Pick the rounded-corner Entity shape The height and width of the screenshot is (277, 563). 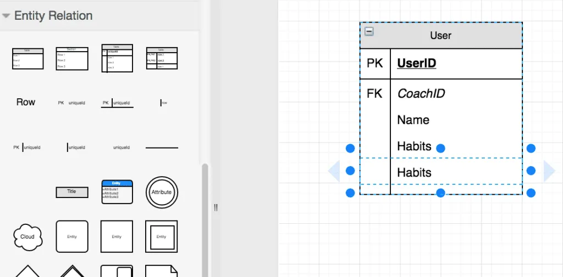71,236
